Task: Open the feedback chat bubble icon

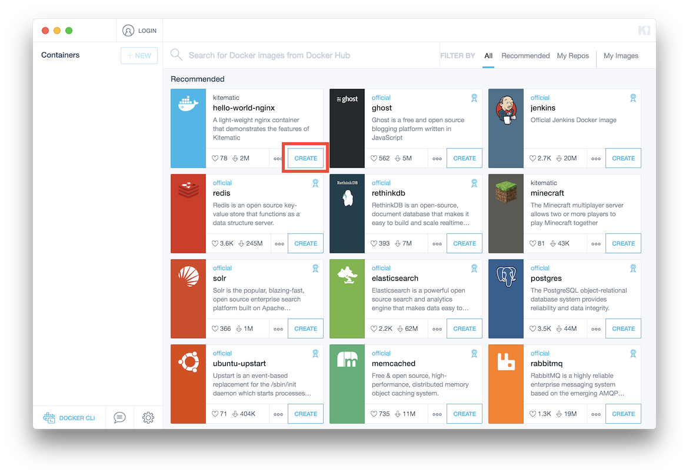Action: (119, 418)
